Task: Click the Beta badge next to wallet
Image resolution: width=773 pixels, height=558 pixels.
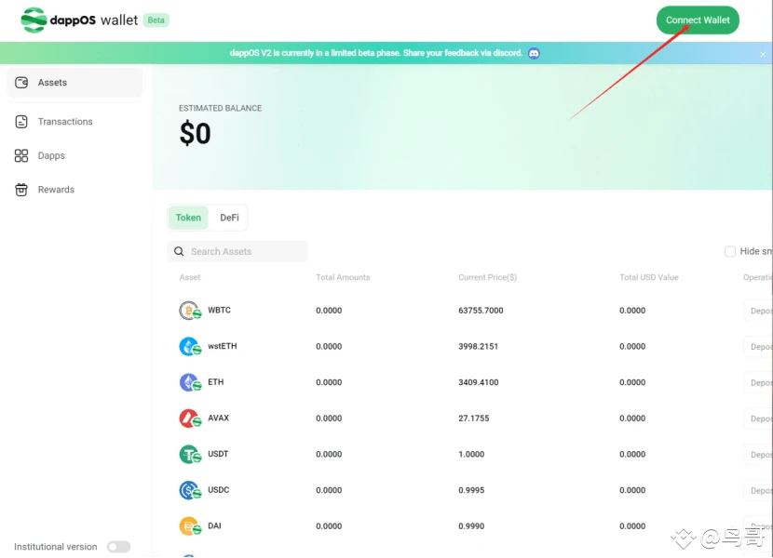Action: click(x=156, y=20)
